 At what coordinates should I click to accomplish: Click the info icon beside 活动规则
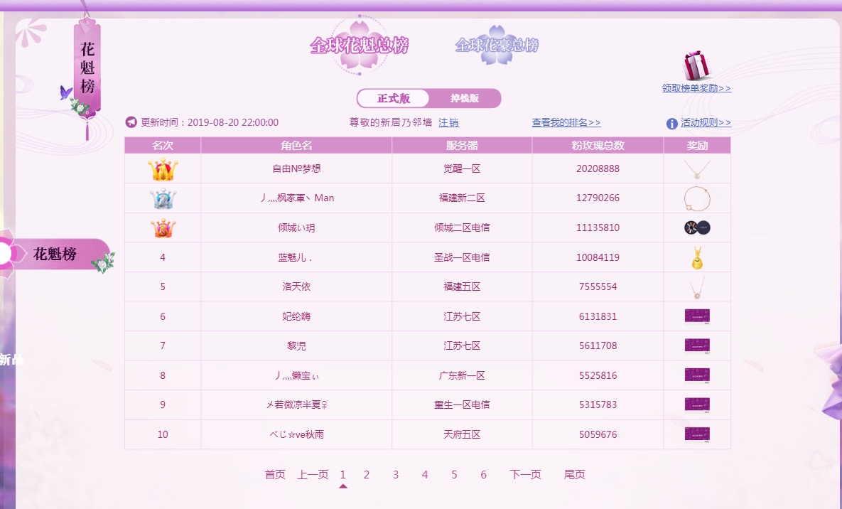click(x=671, y=123)
